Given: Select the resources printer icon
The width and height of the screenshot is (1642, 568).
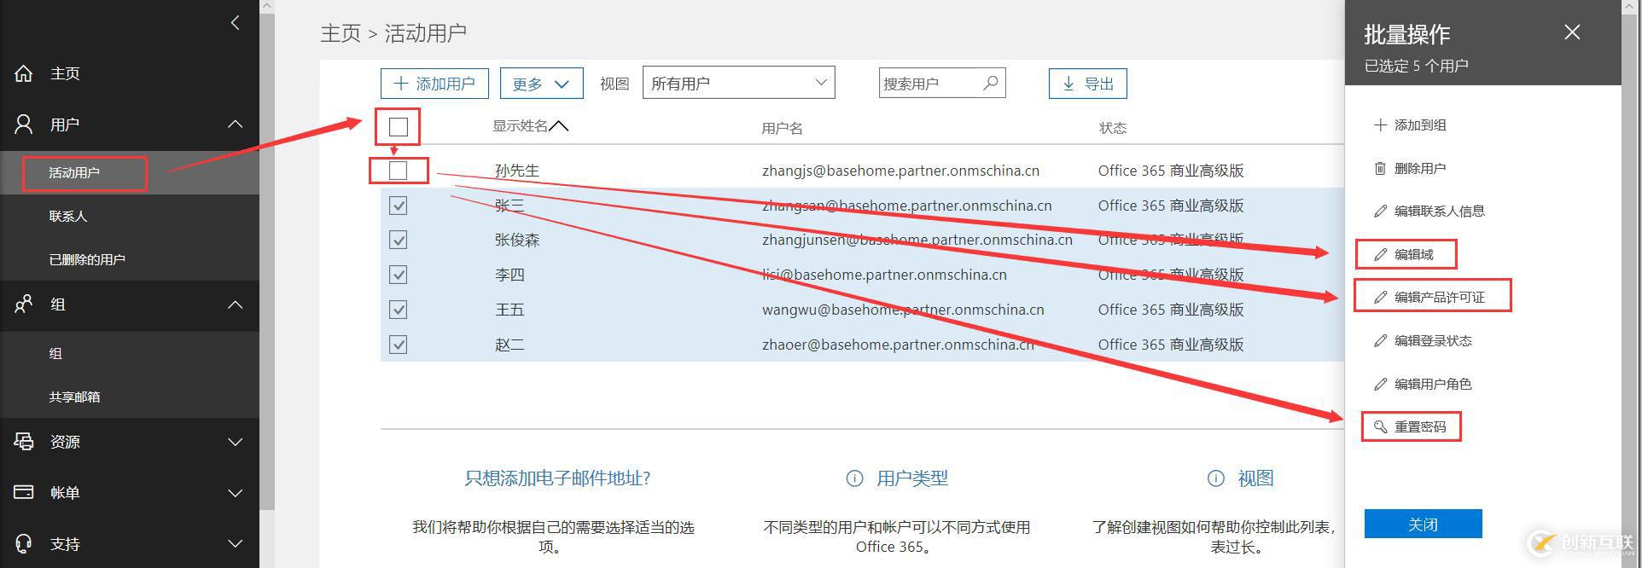Looking at the screenshot, I should pos(24,442).
